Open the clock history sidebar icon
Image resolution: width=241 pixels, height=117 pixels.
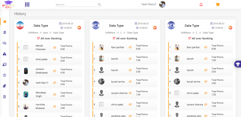[x=5, y=75]
